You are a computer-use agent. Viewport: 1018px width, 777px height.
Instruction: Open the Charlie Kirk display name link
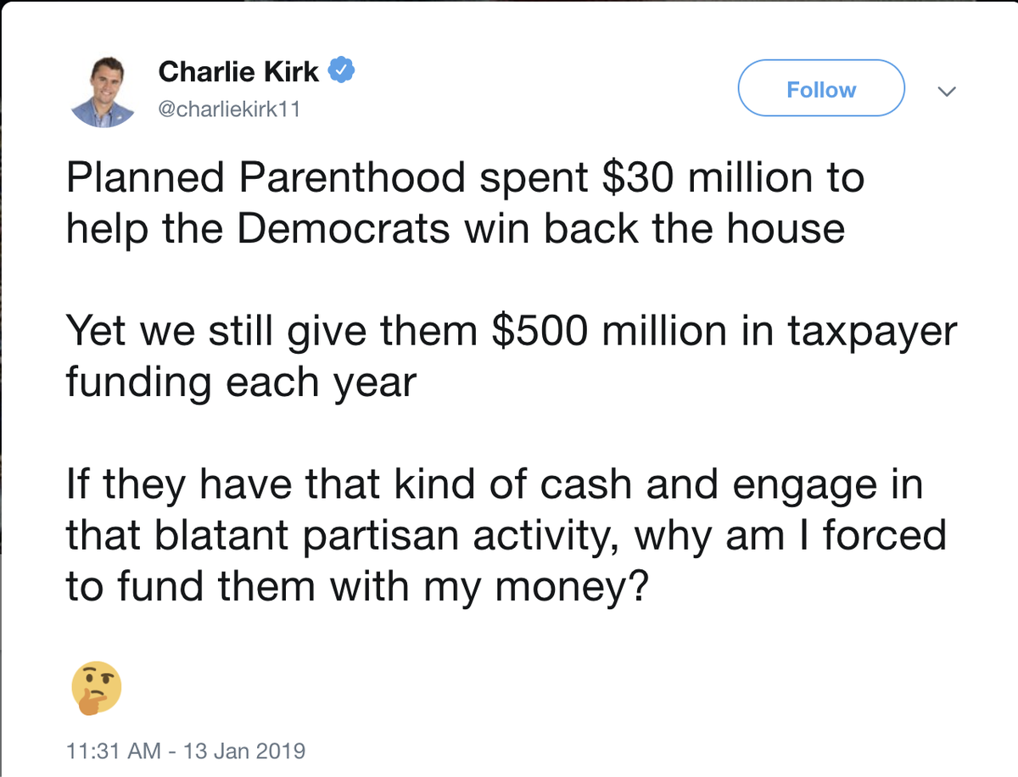[238, 72]
